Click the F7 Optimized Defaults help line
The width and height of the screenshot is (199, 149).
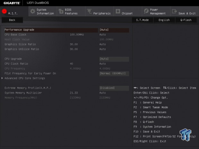tap(152, 117)
